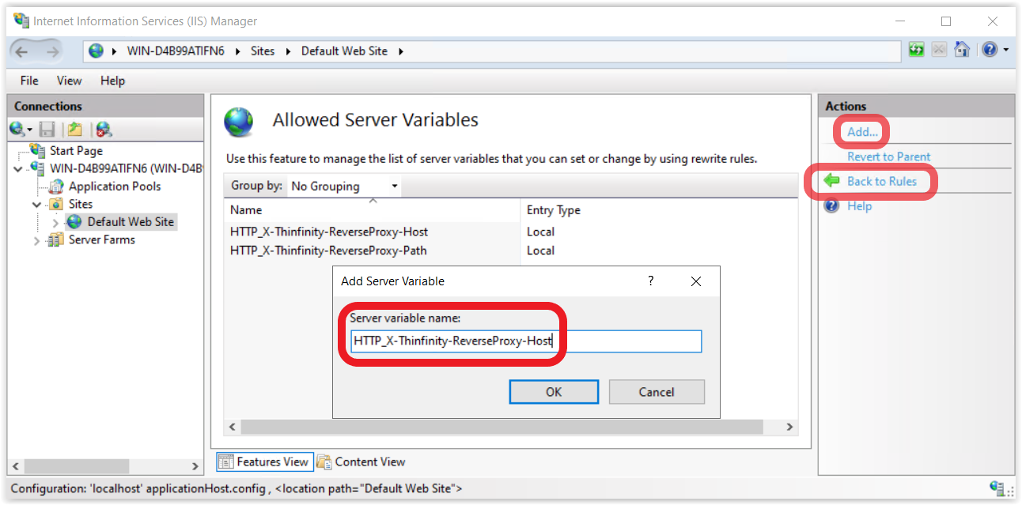Expand the Default Web Site node
The width and height of the screenshot is (1022, 505).
(x=55, y=223)
